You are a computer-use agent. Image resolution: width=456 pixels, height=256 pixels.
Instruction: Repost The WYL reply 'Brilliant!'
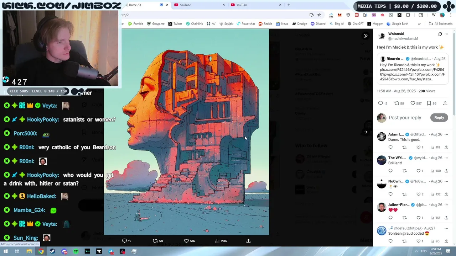[404, 171]
